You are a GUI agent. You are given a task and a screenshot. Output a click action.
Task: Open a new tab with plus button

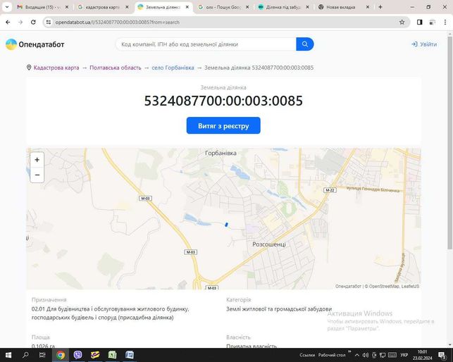click(380, 7)
